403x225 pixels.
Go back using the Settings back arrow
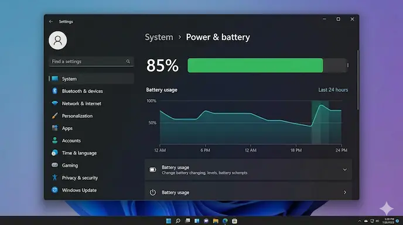tap(51, 22)
